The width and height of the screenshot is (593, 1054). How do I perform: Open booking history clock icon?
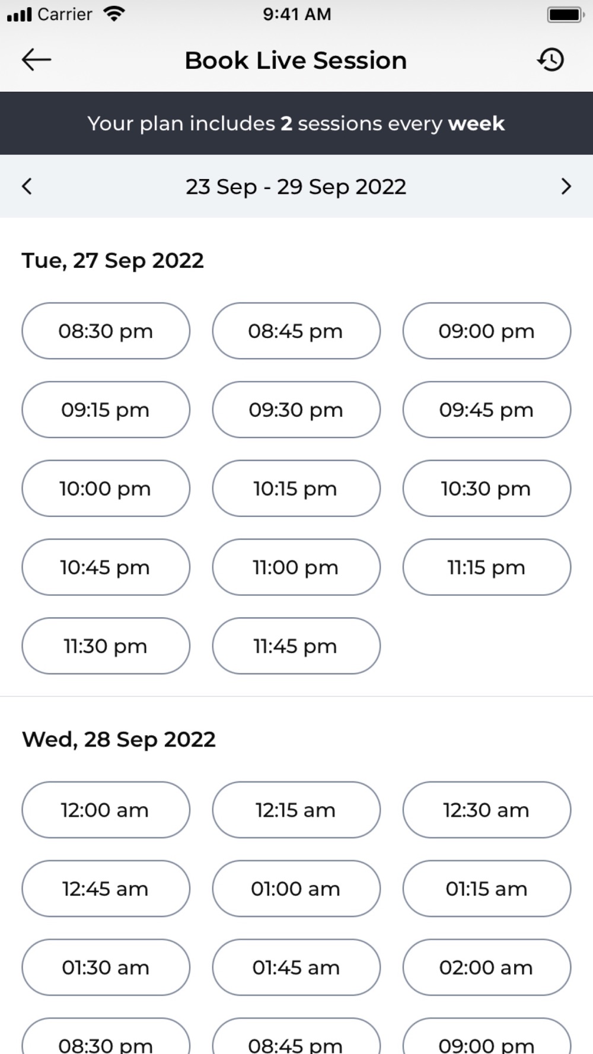551,60
